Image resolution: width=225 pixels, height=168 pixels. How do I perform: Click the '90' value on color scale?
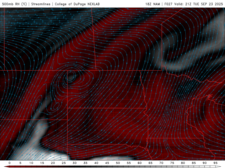204,163
